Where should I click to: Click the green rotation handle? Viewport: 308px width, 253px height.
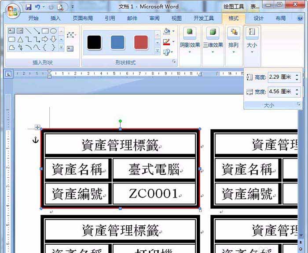(120, 121)
